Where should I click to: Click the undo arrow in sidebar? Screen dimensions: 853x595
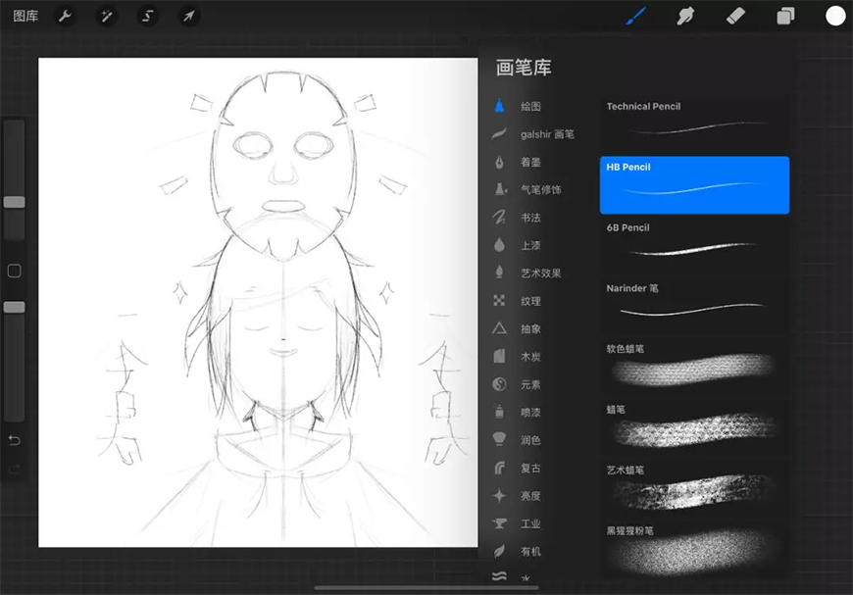(x=15, y=440)
